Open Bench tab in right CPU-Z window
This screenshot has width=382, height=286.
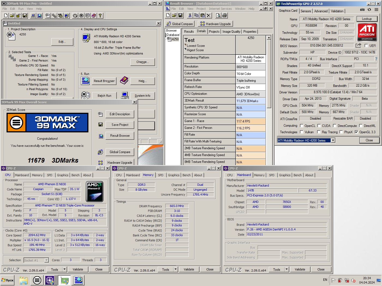[x=297, y=175]
